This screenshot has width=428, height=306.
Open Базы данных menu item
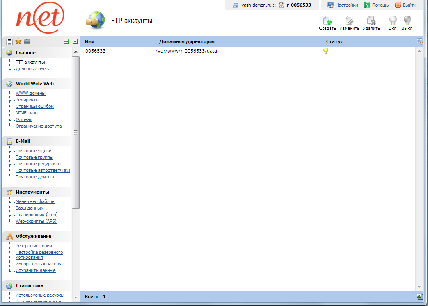pyautogui.click(x=30, y=208)
